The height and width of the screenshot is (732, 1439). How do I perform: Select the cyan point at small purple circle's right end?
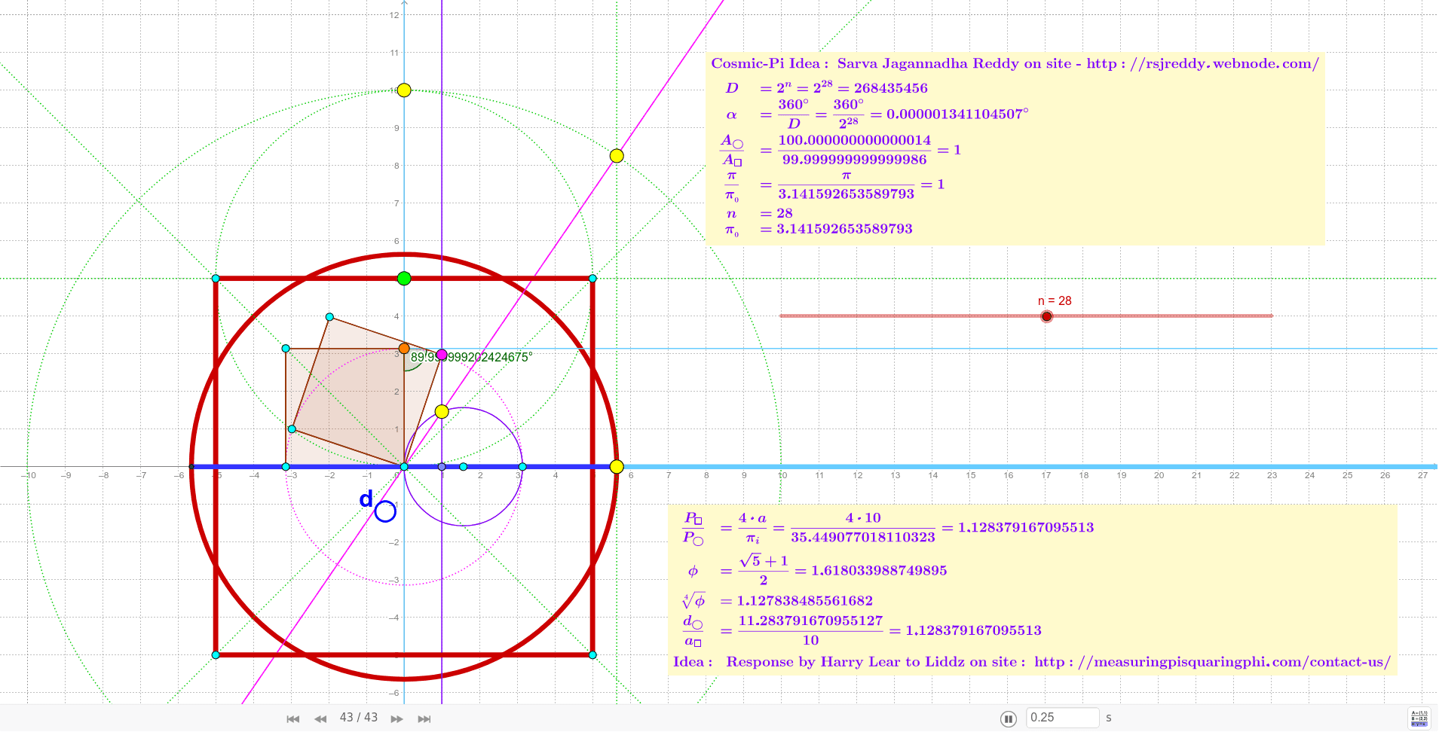[x=522, y=467]
